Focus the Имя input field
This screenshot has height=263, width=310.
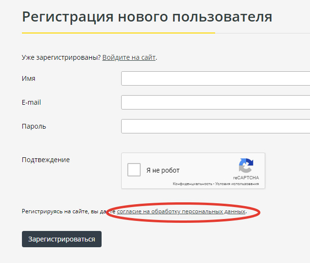216,78
